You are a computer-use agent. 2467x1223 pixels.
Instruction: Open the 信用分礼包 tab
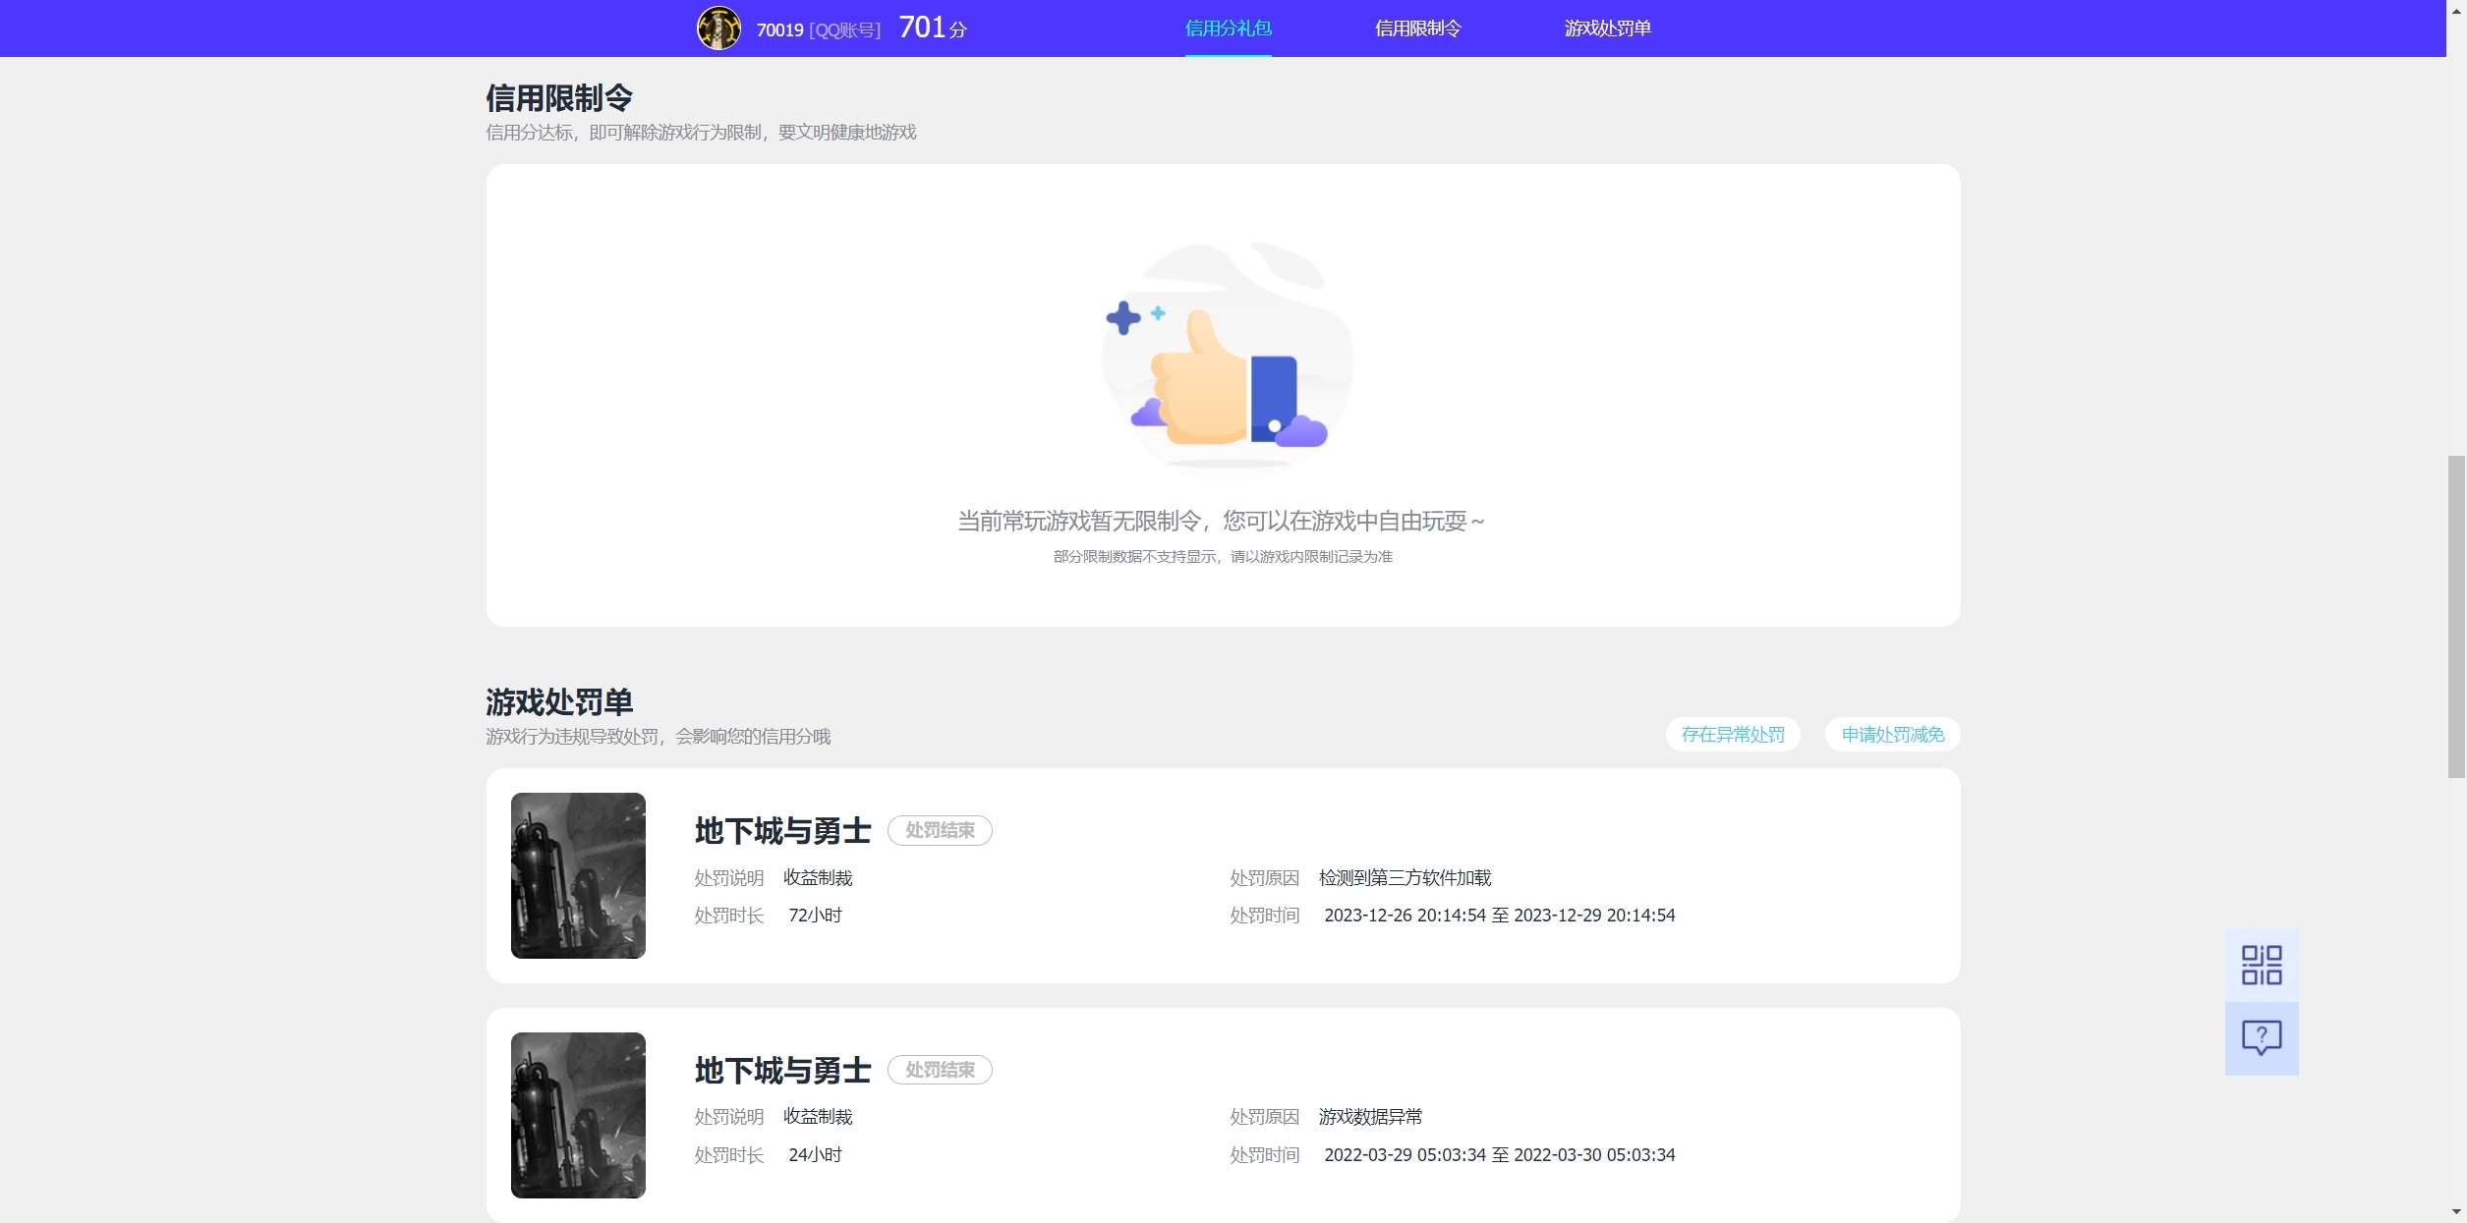[1228, 28]
